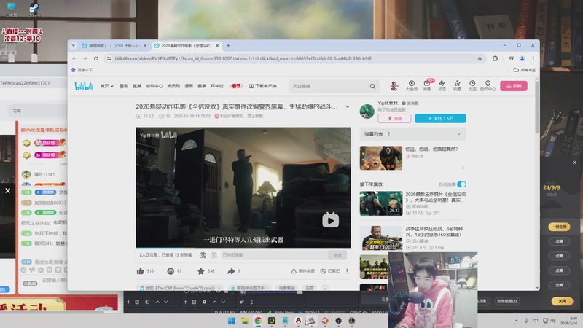
Task: Click the favorite star icon under the video
Action: coord(201,271)
